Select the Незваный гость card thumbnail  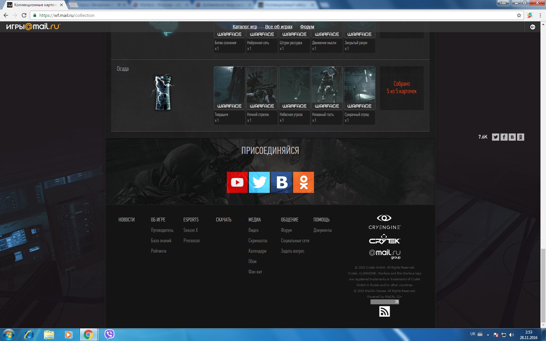327,88
